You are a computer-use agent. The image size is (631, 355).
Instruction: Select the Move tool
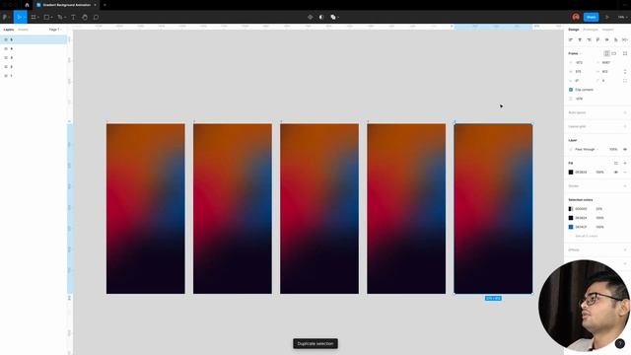coord(19,18)
